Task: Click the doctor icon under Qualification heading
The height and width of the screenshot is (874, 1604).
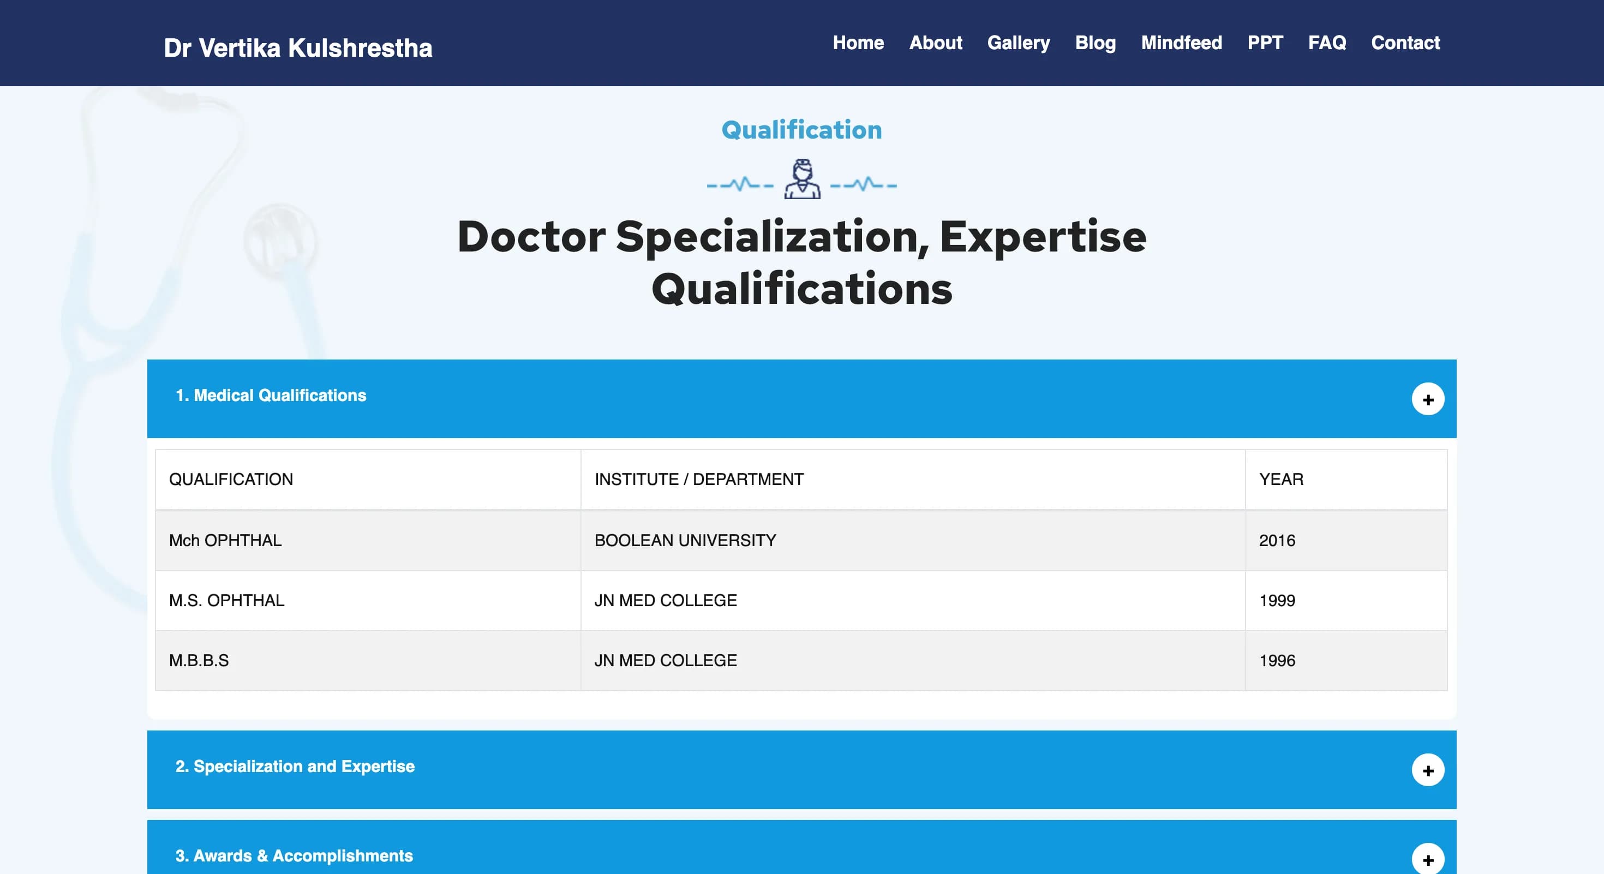Action: coord(802,179)
